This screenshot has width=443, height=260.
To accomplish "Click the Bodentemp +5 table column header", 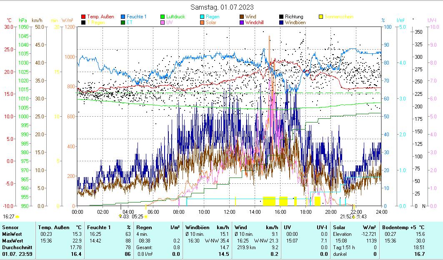I will click(x=398, y=227).
